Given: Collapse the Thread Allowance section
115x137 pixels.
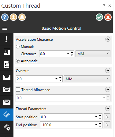Looking at the screenshot, I should point(108,89).
